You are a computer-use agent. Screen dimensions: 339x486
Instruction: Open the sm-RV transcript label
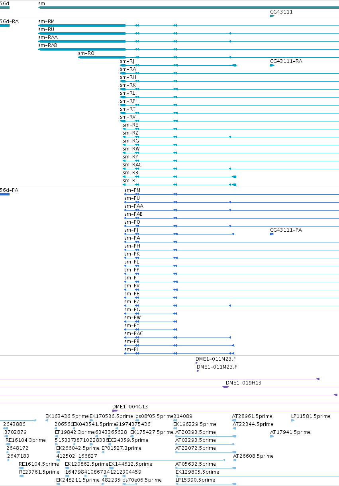(x=128, y=117)
